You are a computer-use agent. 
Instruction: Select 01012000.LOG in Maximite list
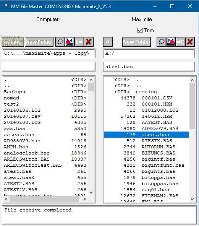tap(147, 110)
